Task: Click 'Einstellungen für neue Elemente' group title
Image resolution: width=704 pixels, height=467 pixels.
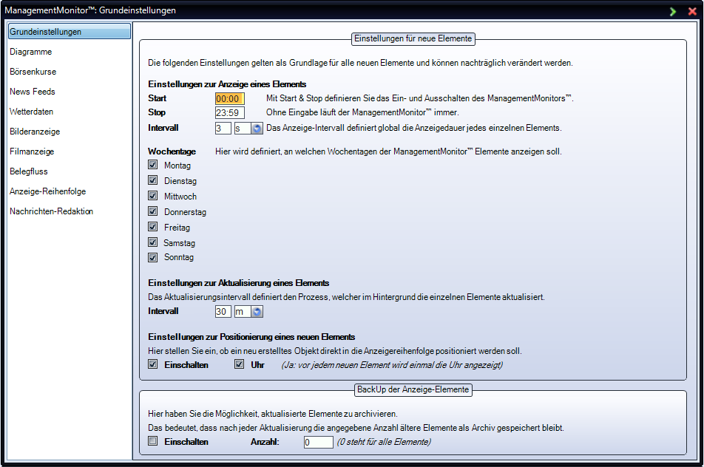Action: point(413,38)
